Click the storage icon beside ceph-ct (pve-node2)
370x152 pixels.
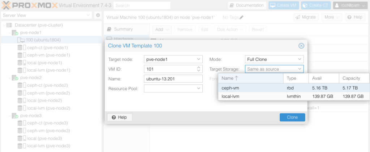click(x=22, y=86)
